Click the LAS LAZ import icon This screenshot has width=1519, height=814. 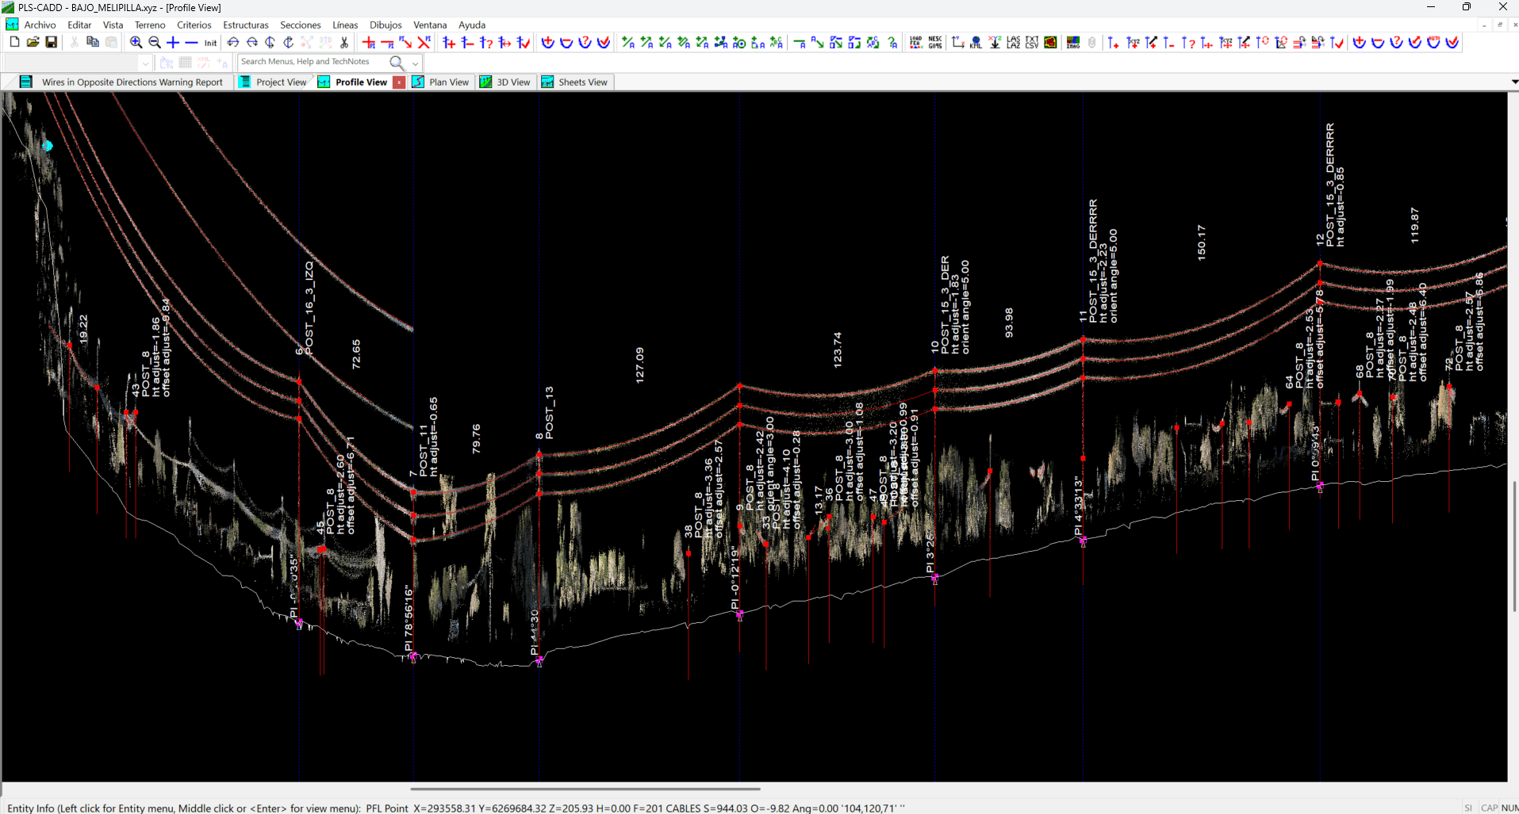[x=1014, y=43]
